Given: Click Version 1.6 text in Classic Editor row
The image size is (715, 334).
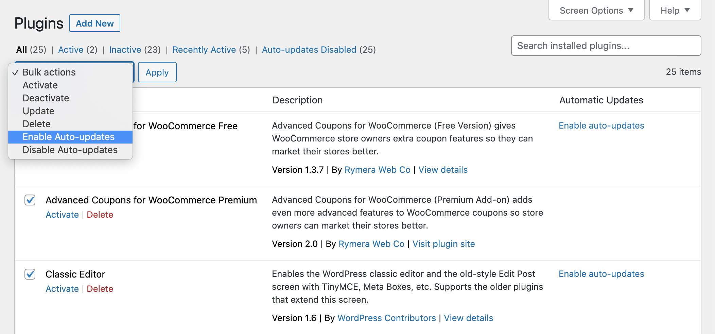Looking at the screenshot, I should [x=294, y=318].
